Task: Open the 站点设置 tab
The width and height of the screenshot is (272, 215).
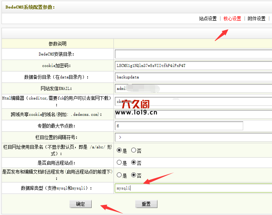Action: 208,19
